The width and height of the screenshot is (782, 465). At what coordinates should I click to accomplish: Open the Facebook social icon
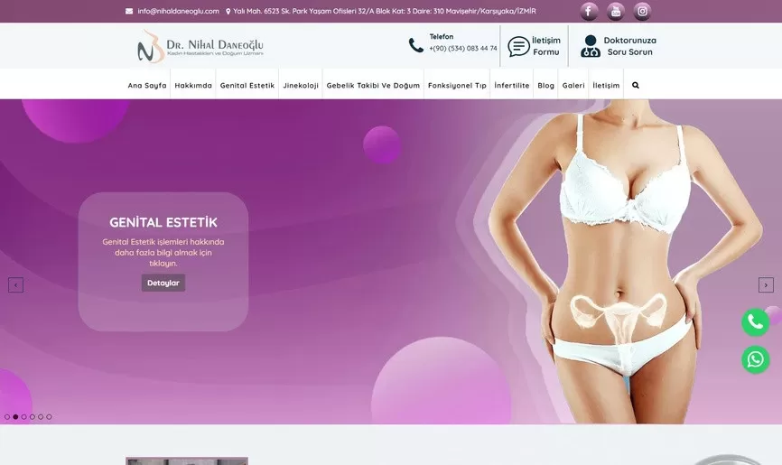click(x=589, y=11)
